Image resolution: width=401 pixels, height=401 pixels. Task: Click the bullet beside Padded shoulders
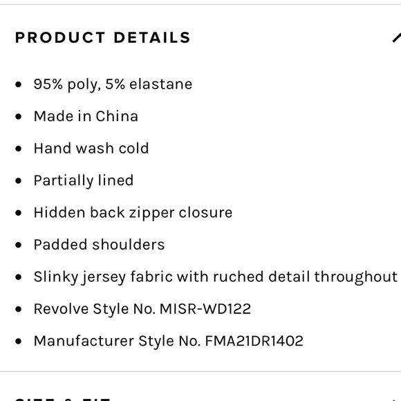(19, 245)
